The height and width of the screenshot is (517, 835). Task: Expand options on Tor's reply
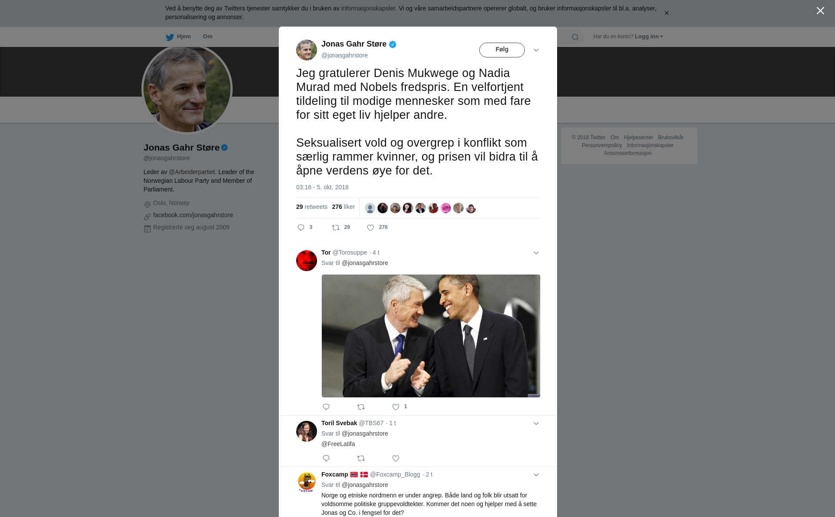(536, 253)
